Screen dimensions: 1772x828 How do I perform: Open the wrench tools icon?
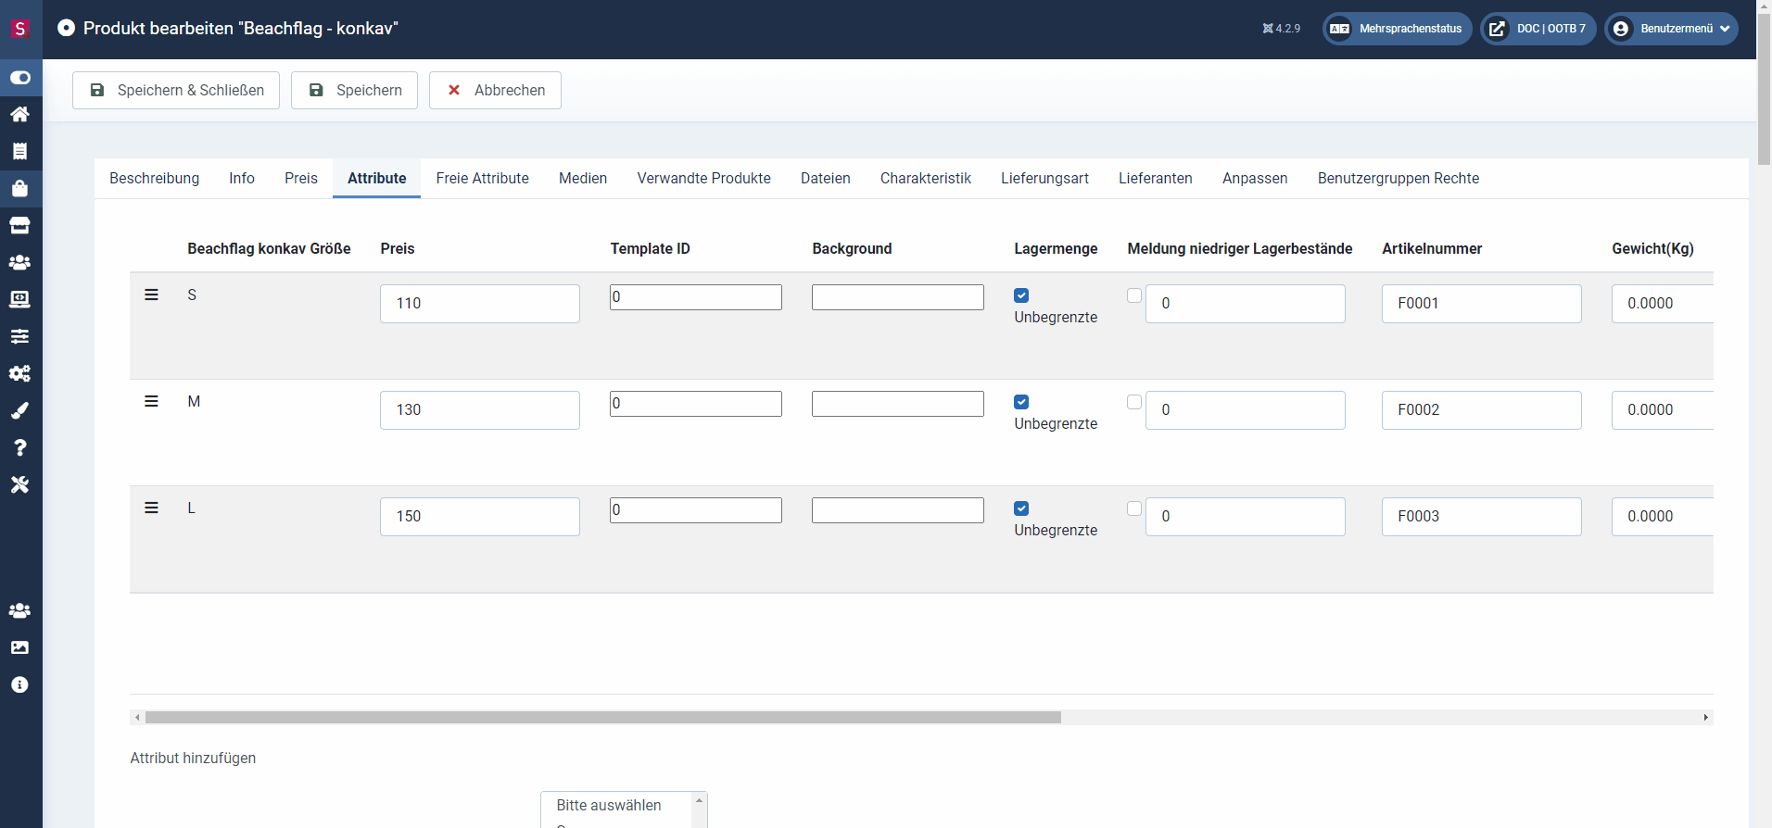(19, 484)
